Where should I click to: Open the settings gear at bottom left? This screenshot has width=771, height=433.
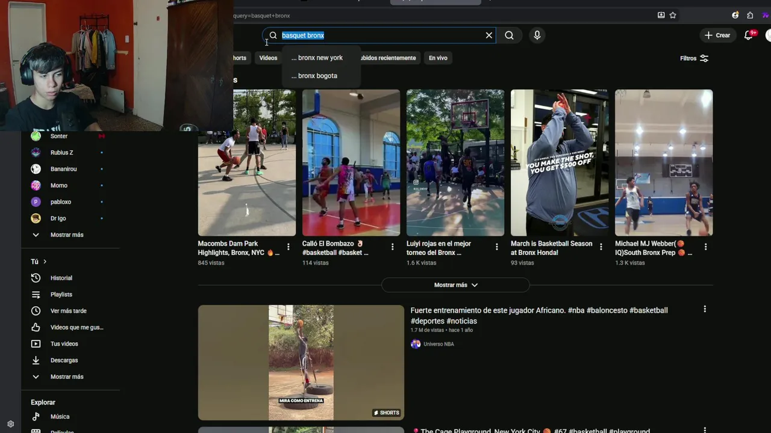[x=10, y=424]
